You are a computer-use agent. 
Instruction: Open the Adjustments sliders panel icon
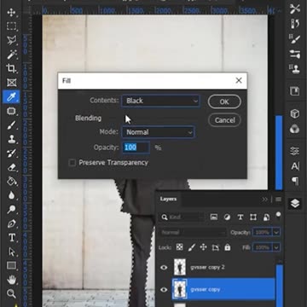[295, 151]
